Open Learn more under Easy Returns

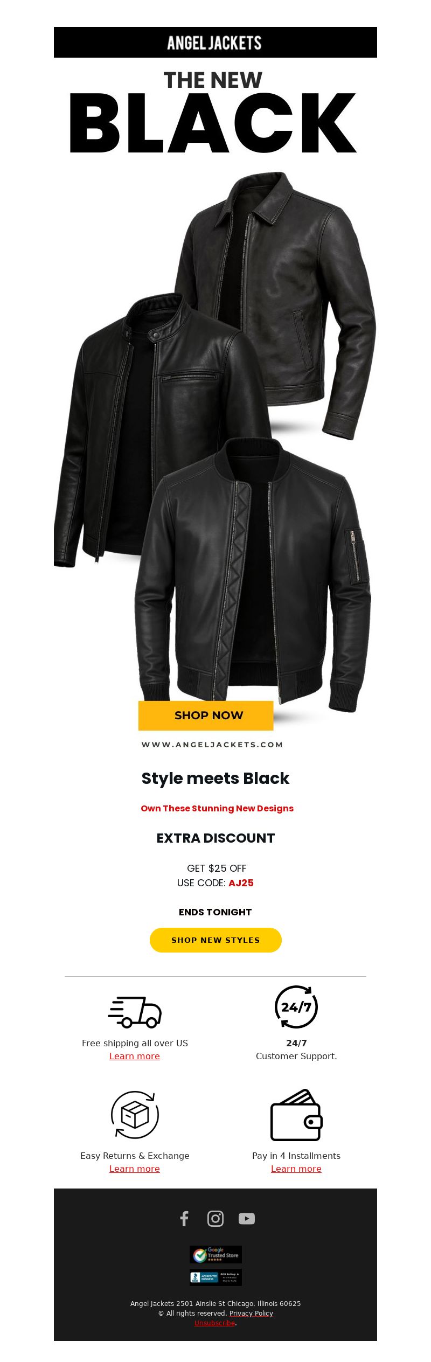pos(135,1169)
